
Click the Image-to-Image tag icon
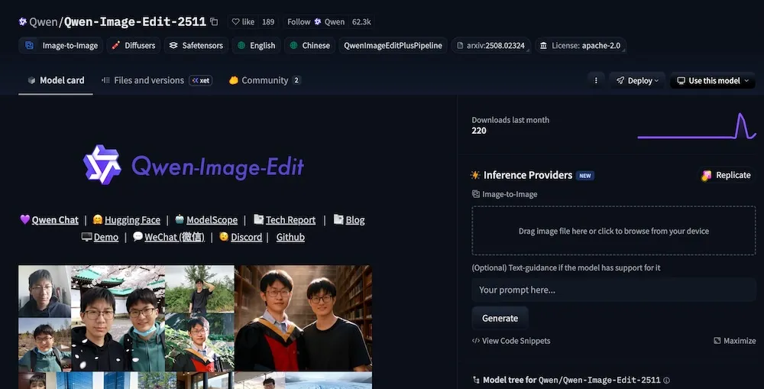30,45
